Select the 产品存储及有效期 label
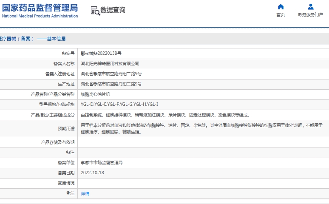 click(x=58, y=142)
